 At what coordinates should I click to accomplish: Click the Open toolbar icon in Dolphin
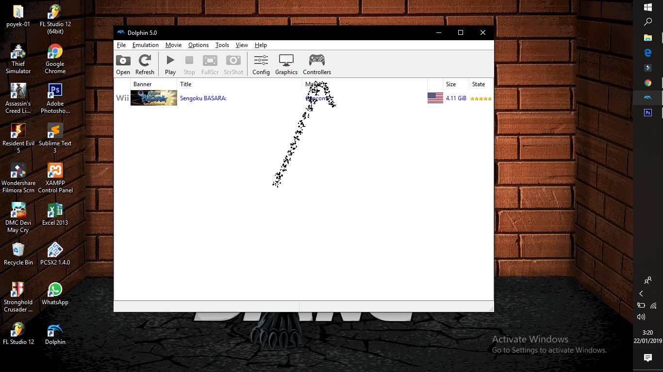click(x=123, y=65)
